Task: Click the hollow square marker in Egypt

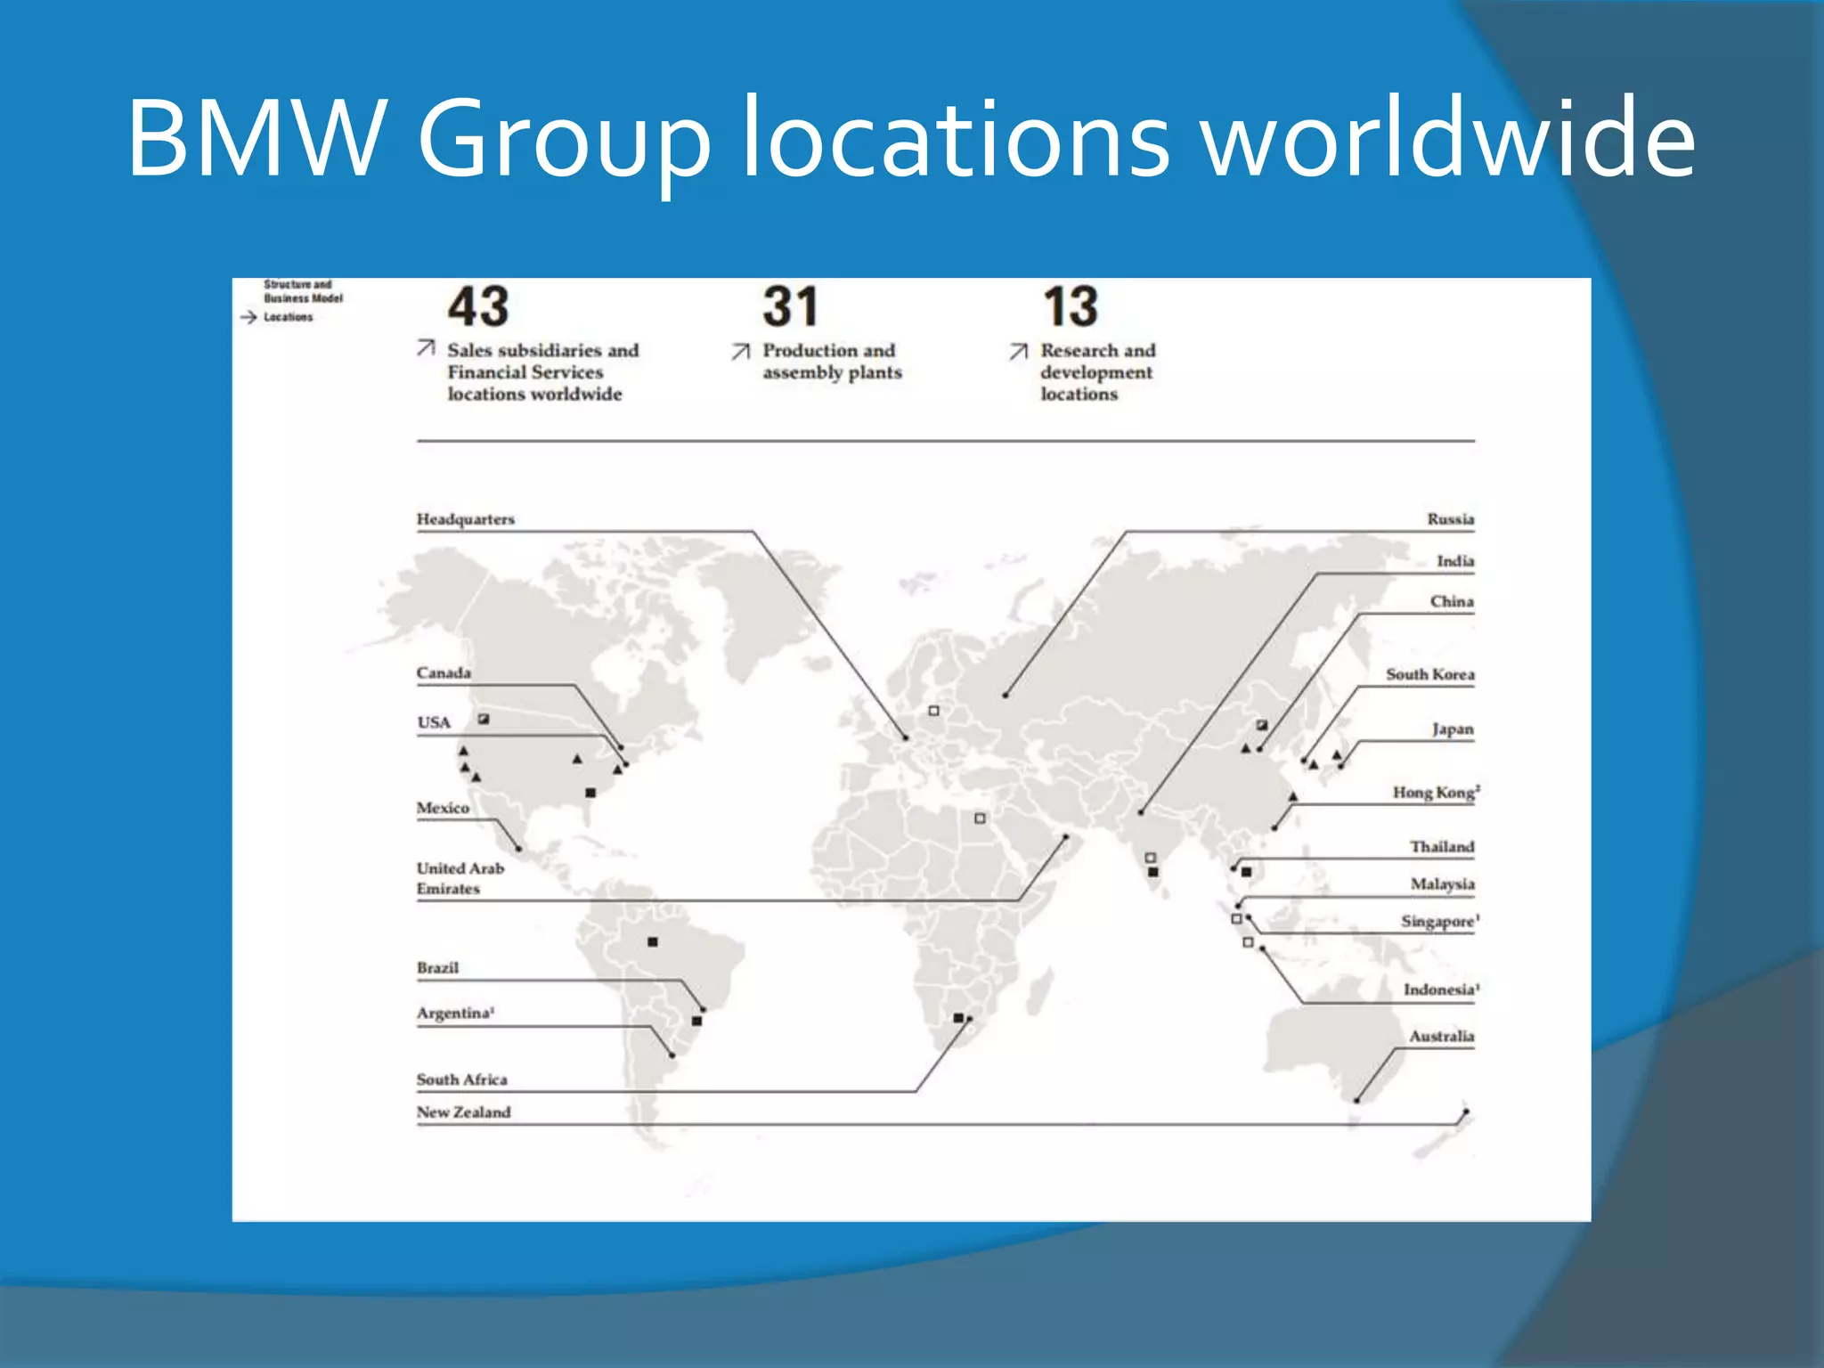Action: click(x=980, y=818)
